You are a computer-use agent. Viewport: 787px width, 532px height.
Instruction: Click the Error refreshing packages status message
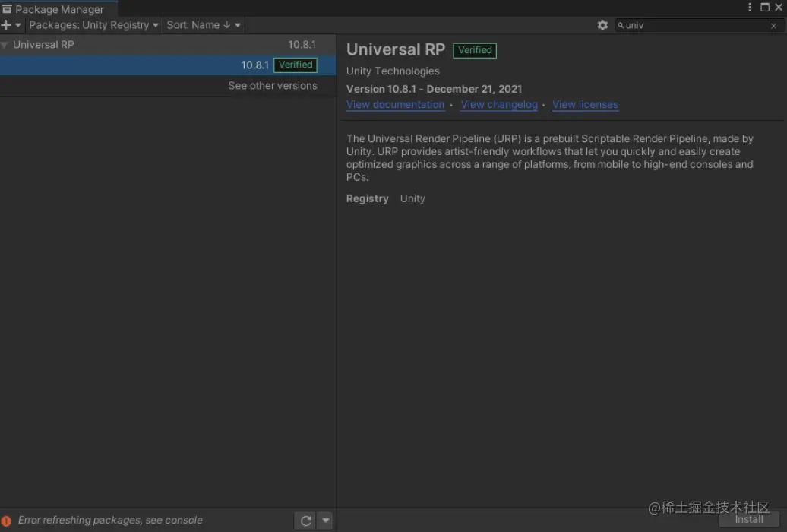click(x=110, y=520)
